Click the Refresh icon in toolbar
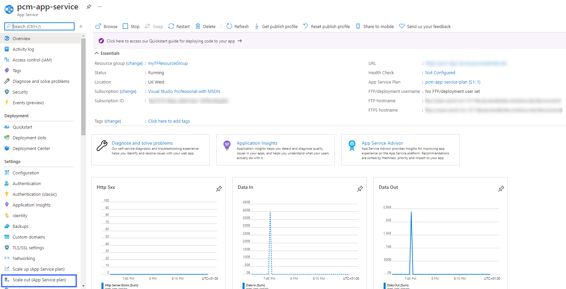 click(229, 26)
